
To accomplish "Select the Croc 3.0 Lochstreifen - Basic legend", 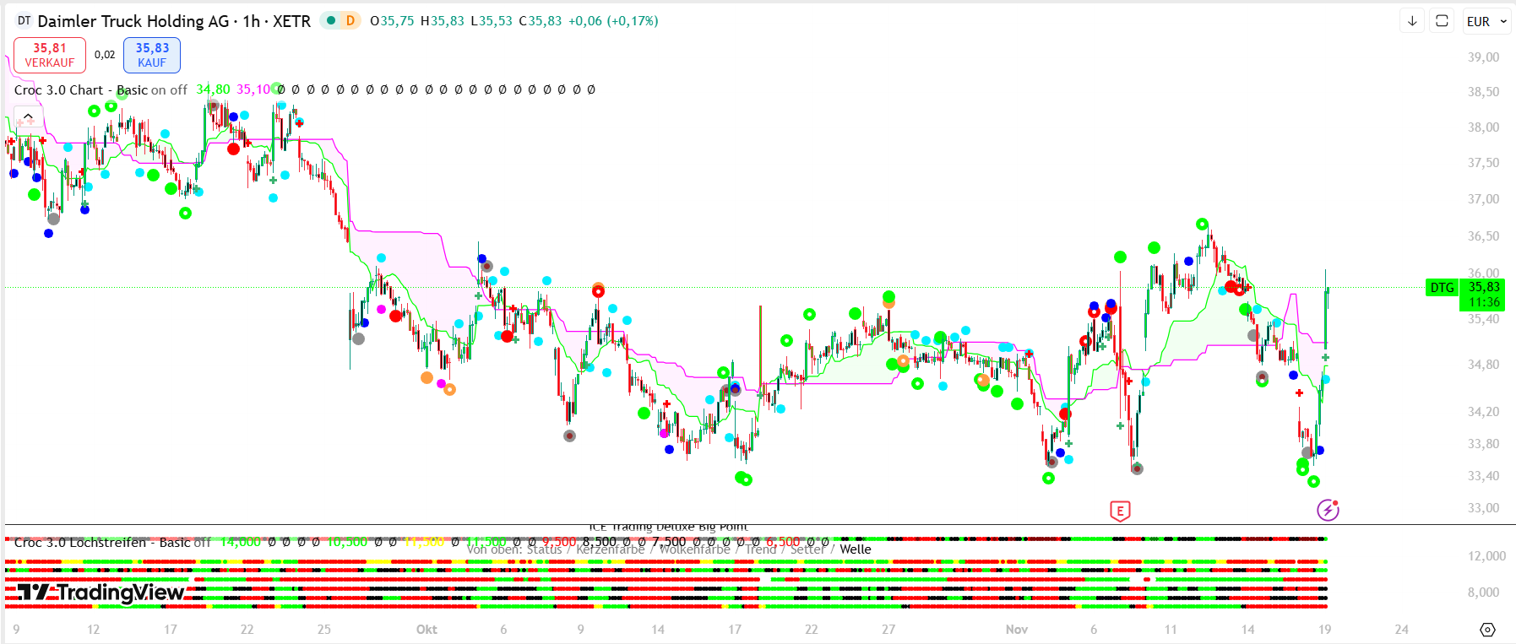I will 80,543.
